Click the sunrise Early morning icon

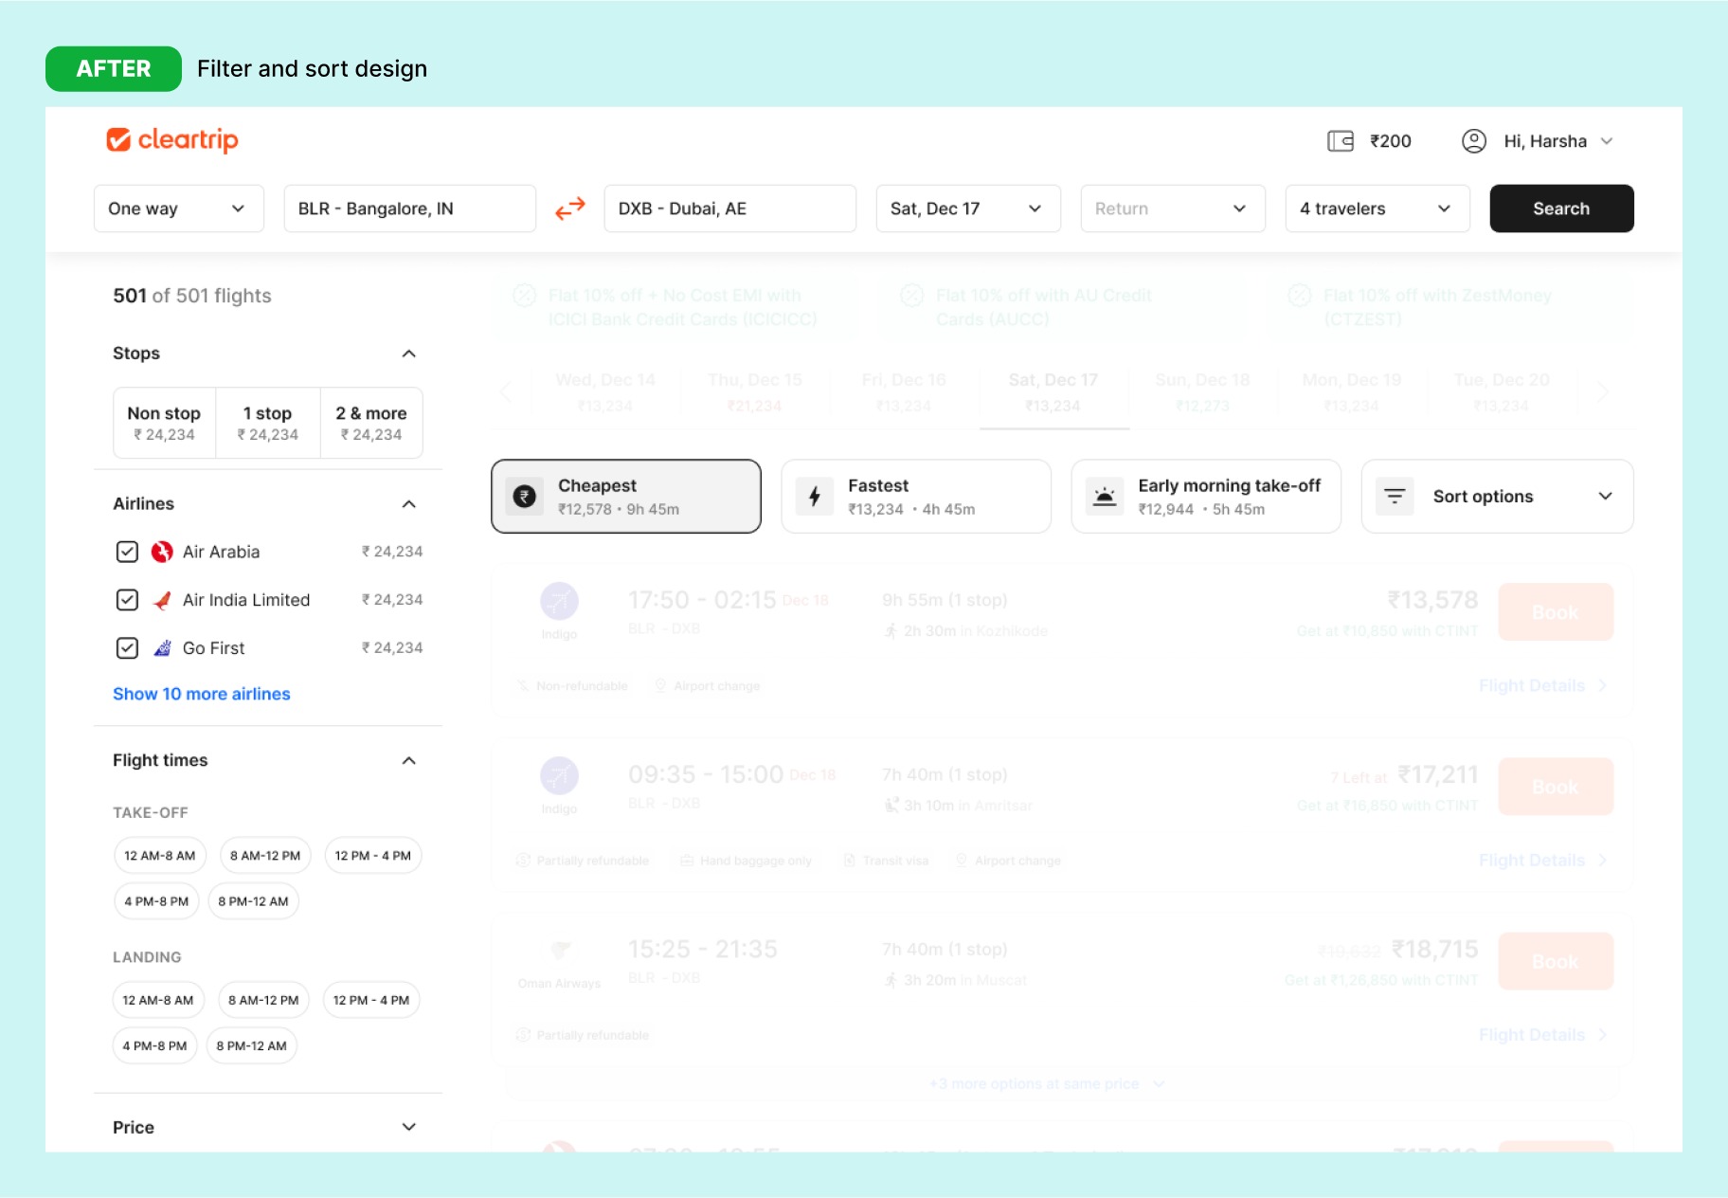pyautogui.click(x=1104, y=496)
